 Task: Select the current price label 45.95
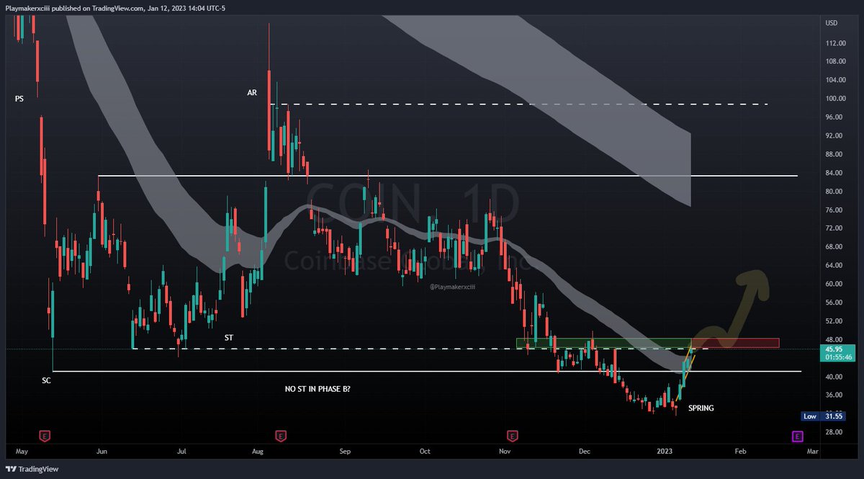click(837, 352)
